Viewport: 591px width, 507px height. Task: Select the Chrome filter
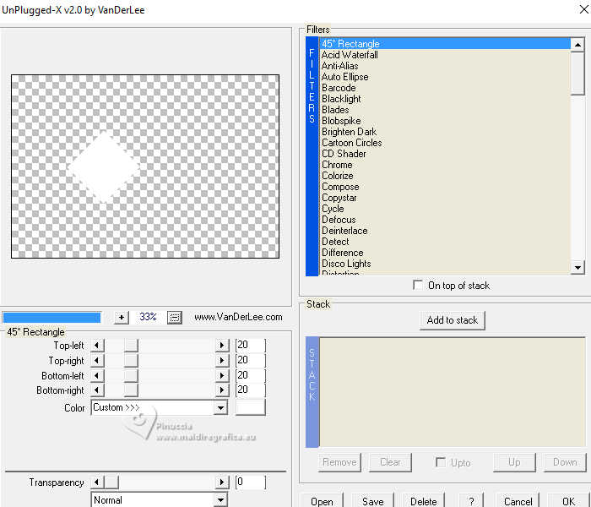(x=445, y=165)
